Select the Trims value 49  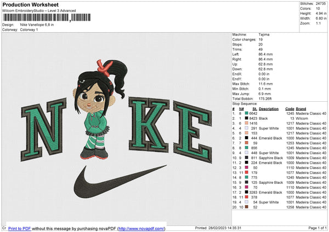pos(260,49)
